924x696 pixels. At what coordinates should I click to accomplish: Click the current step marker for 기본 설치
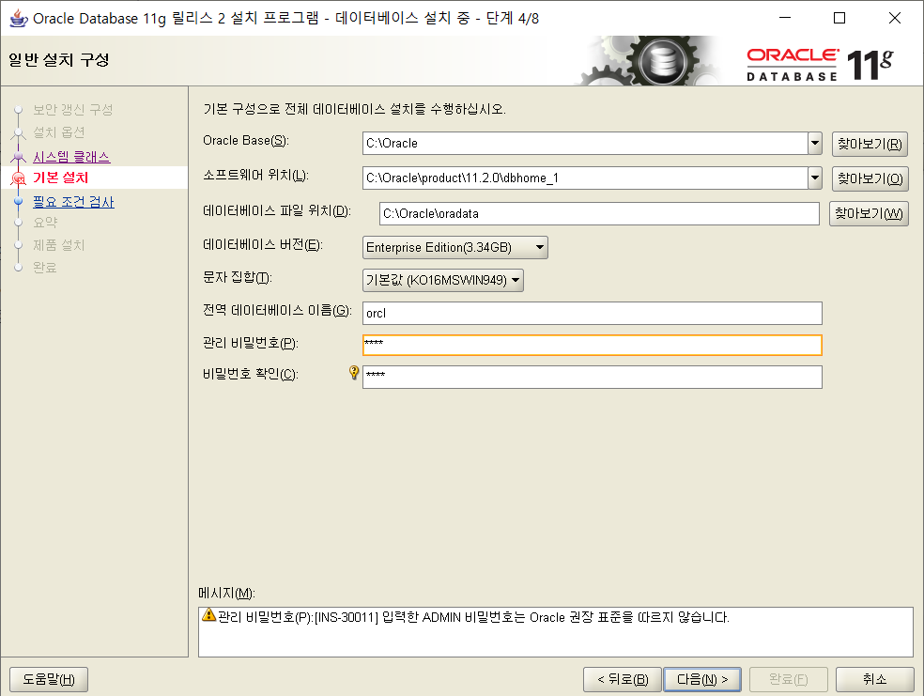pos(18,178)
